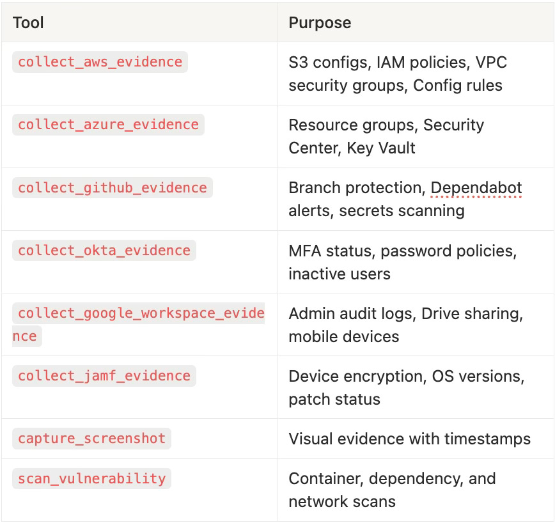Select the scan_vulnerability code label
This screenshot has width=555, height=523.
point(91,478)
